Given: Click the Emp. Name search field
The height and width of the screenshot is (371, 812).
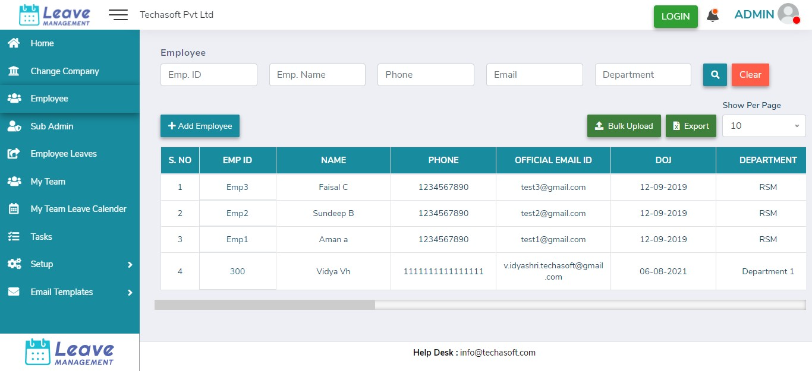Looking at the screenshot, I should 317,75.
